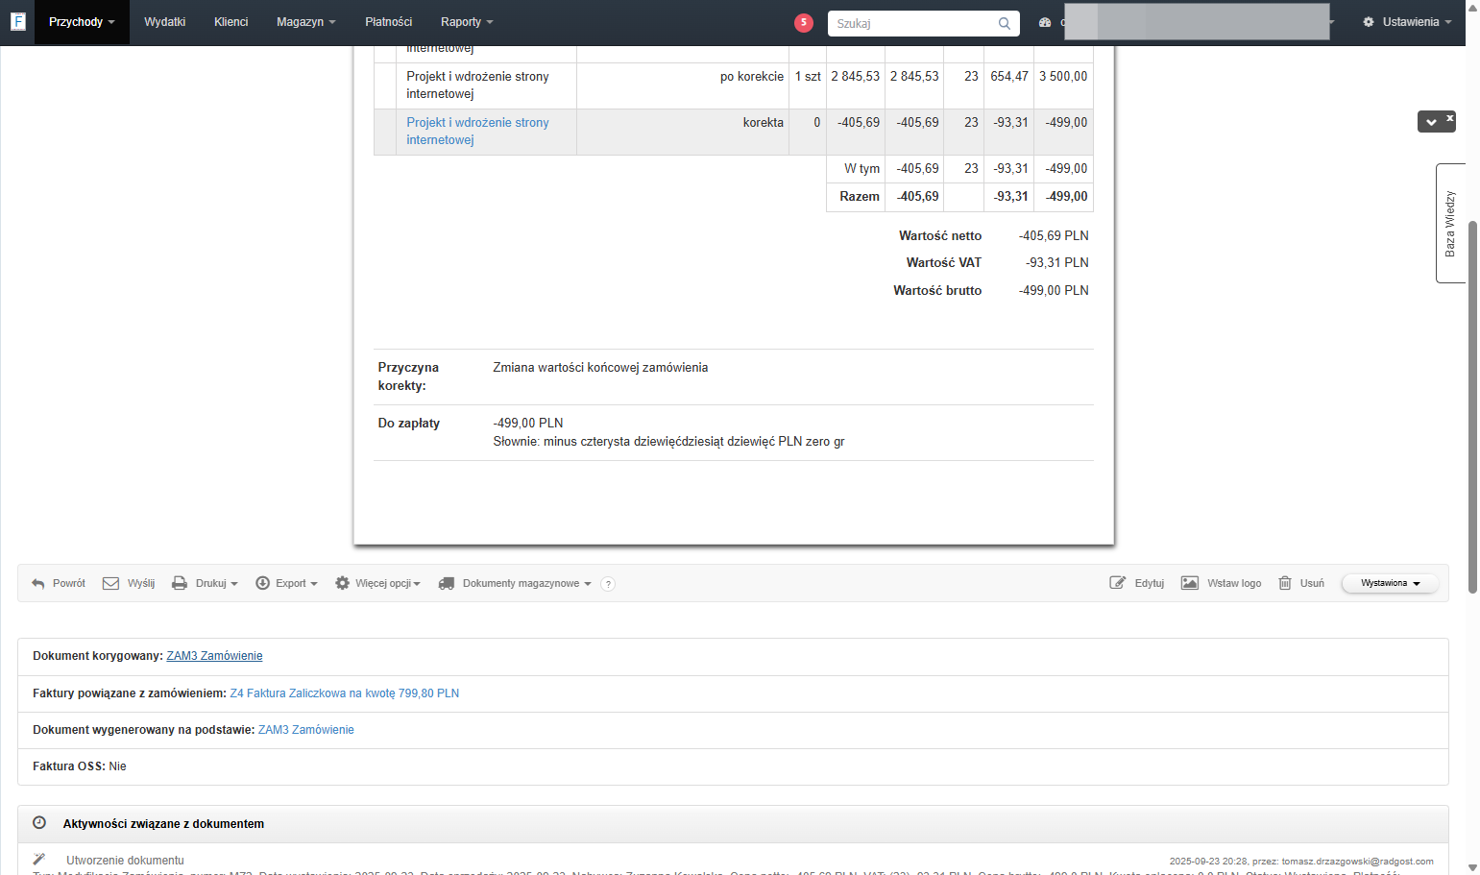This screenshot has width=1480, height=875.
Task: Expand the Export dropdown
Action: point(286,583)
